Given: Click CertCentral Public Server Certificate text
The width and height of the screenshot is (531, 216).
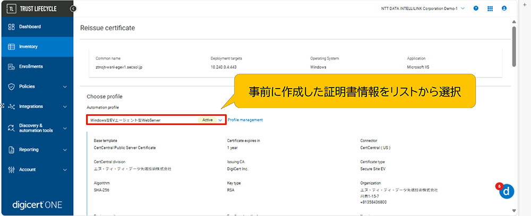Looking at the screenshot, I should [125, 148].
